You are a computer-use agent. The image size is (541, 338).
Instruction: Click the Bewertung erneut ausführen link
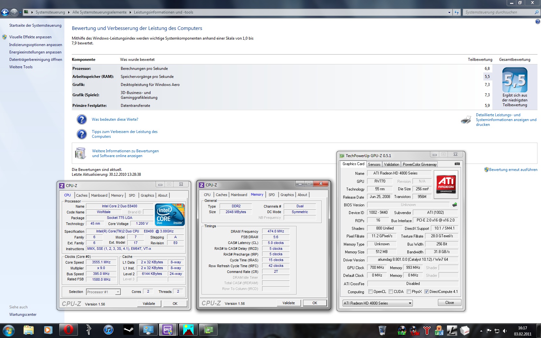[x=513, y=170]
